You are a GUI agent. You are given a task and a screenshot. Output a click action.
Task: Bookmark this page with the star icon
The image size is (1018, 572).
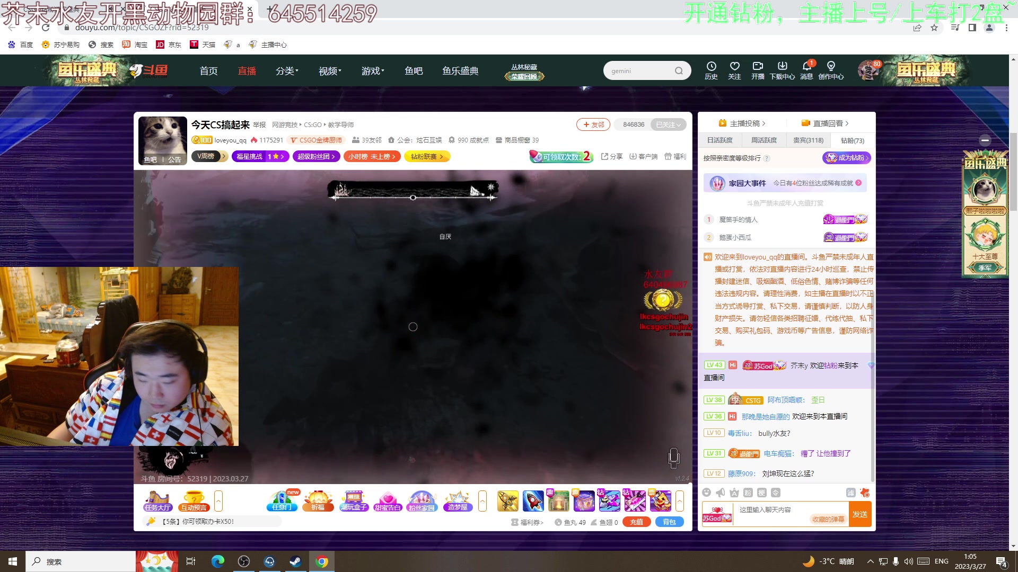(x=934, y=28)
